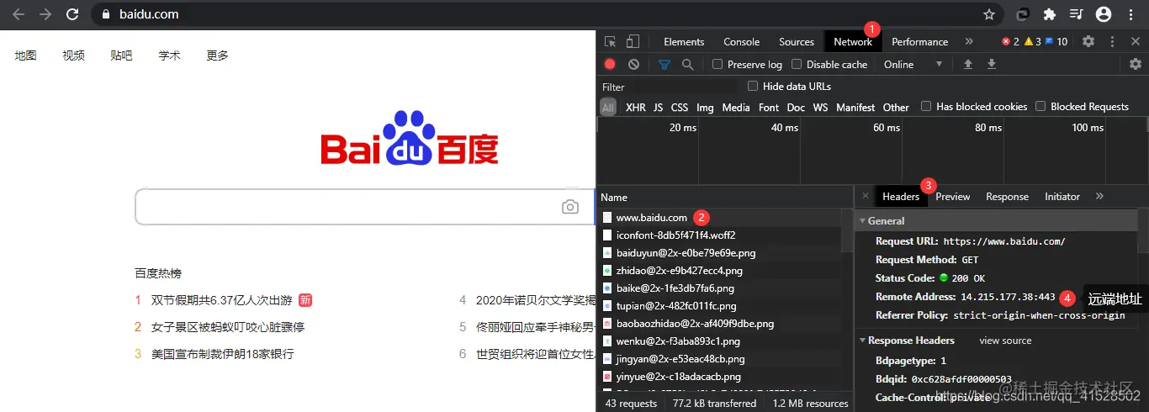Enable Disable cache checkbox
The width and height of the screenshot is (1149, 412).
pyautogui.click(x=797, y=64)
